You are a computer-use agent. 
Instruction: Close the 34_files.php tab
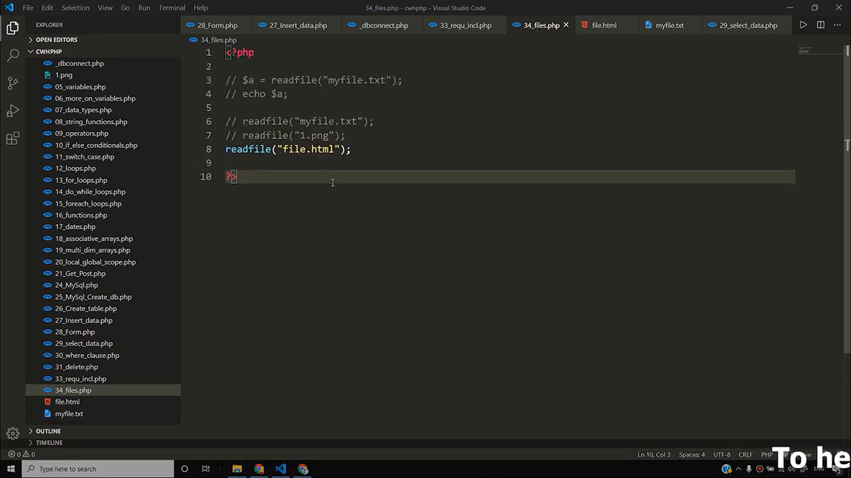click(x=566, y=25)
